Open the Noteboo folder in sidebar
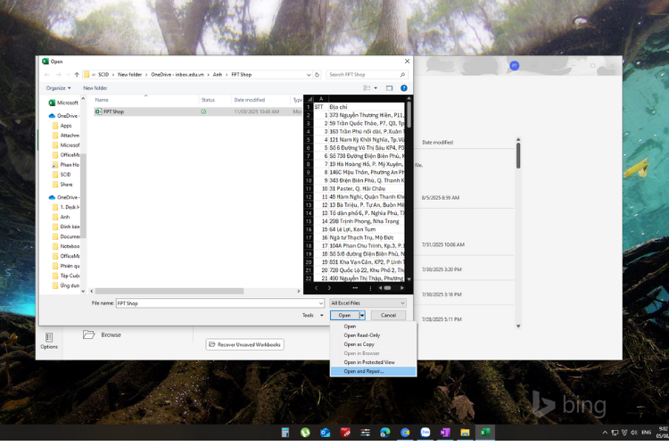The width and height of the screenshot is (669, 446). (x=65, y=246)
